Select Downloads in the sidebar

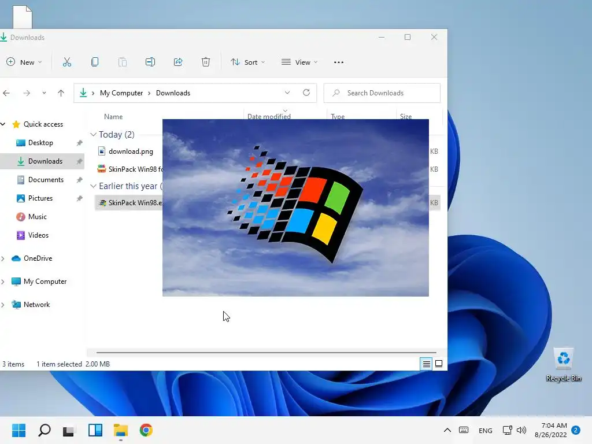(45, 161)
